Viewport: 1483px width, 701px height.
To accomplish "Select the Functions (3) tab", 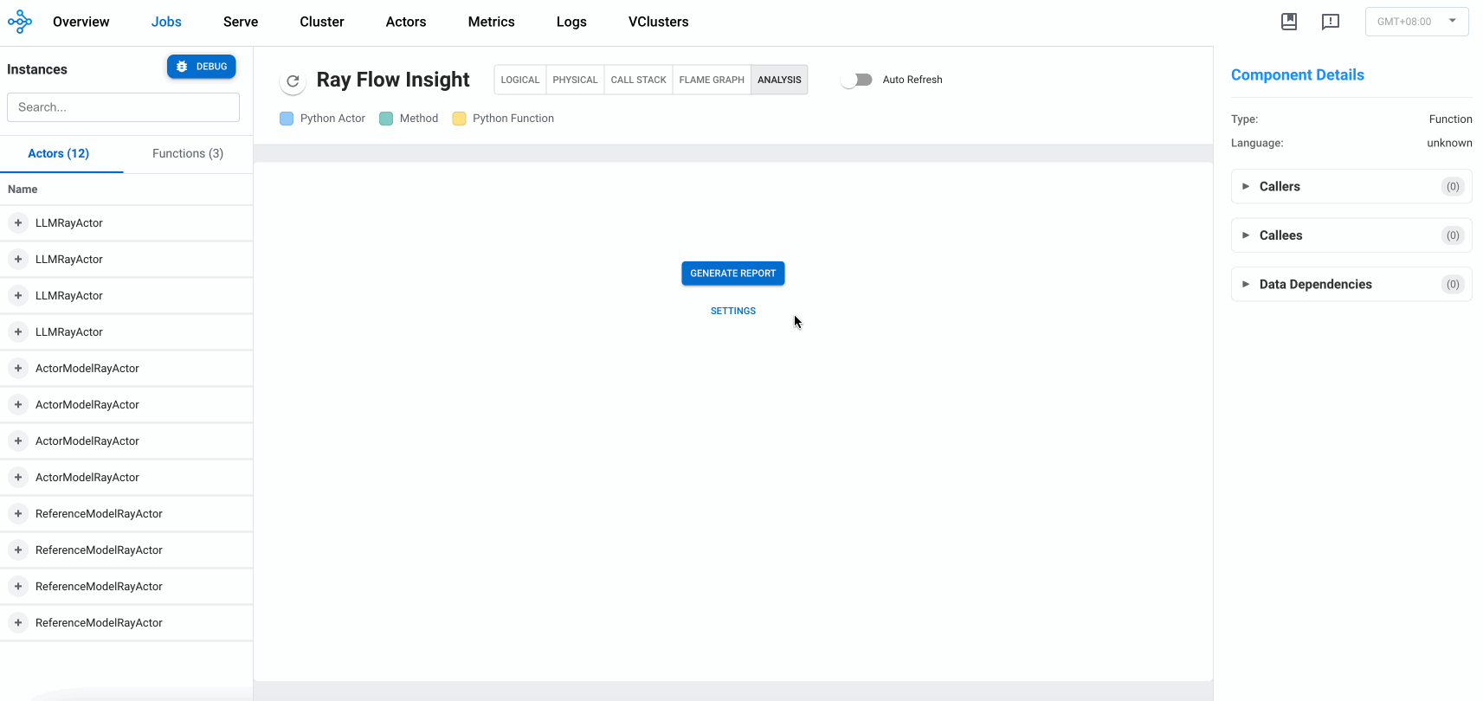I will click(x=188, y=153).
